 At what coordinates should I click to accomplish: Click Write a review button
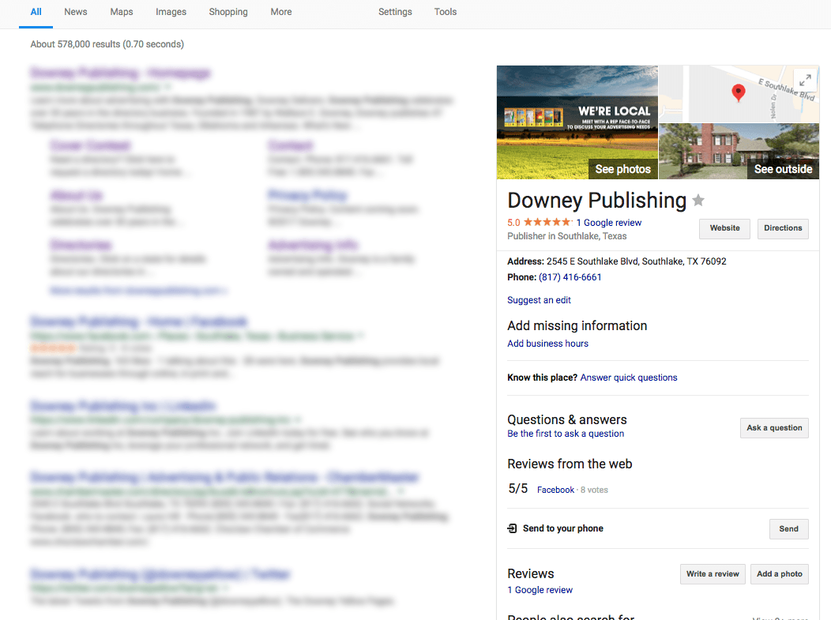[x=713, y=574]
